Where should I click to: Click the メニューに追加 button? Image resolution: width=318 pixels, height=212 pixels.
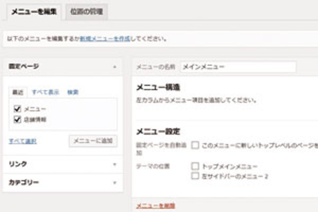pyautogui.click(x=93, y=141)
